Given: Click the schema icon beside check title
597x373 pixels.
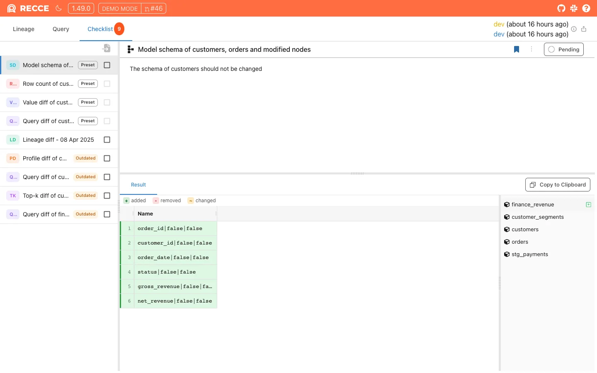Looking at the screenshot, I should [130, 49].
